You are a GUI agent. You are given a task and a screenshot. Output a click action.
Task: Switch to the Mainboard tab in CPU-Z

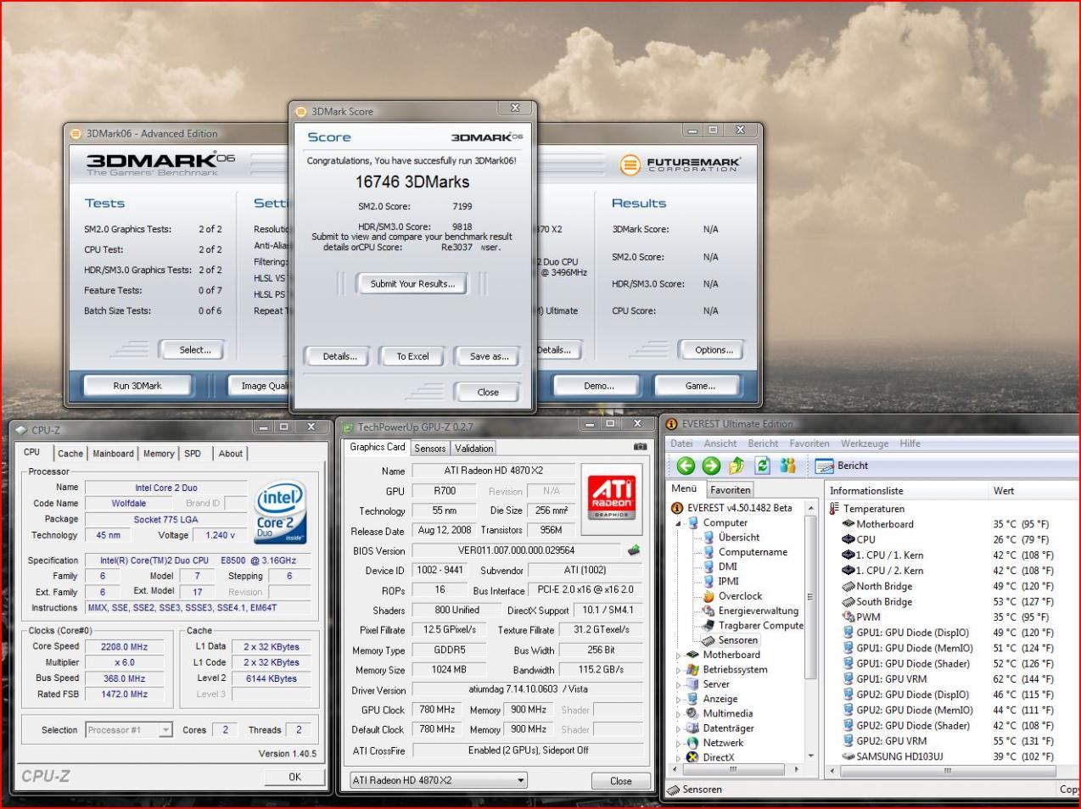click(x=113, y=454)
